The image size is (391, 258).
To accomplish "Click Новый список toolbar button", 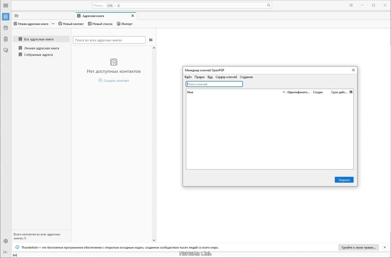I will (100, 24).
